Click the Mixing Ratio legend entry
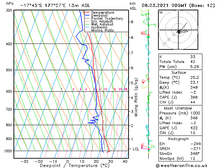 99,30
